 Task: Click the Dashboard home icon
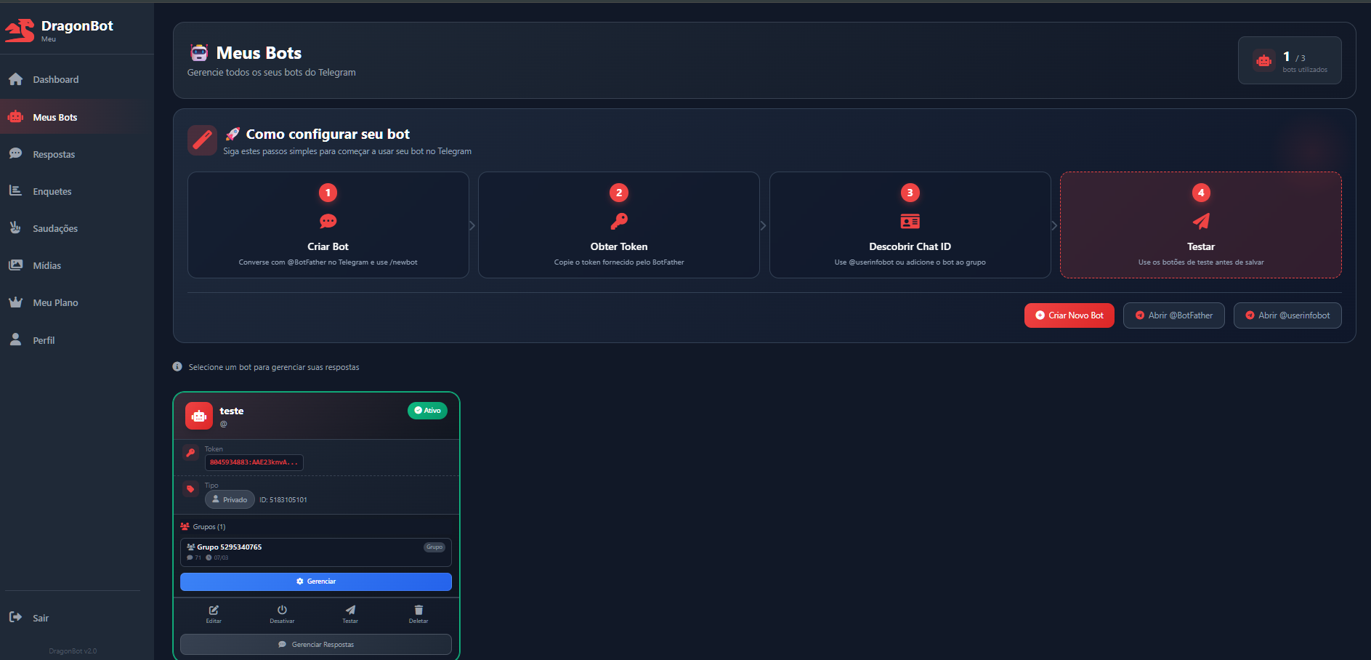click(15, 79)
